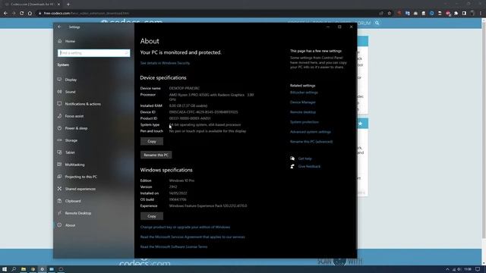The width and height of the screenshot is (486, 273).
Task: Click the Edition value Windows 10 Pro
Action: [x=181, y=180]
